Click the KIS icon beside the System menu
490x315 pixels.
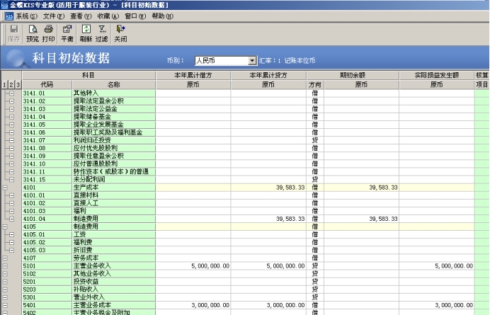[x=9, y=16]
